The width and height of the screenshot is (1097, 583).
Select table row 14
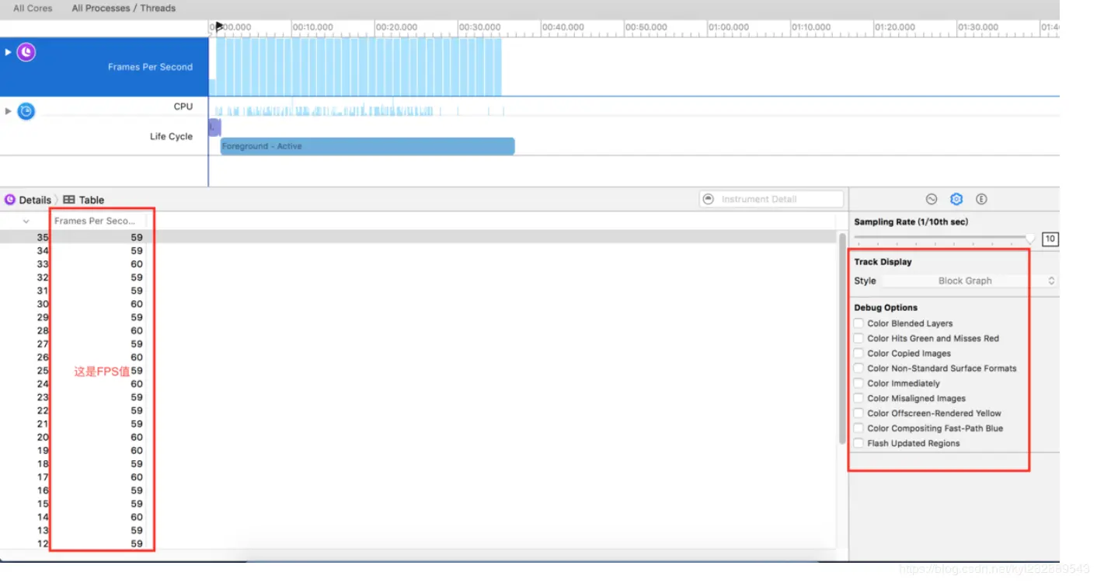tap(418, 517)
